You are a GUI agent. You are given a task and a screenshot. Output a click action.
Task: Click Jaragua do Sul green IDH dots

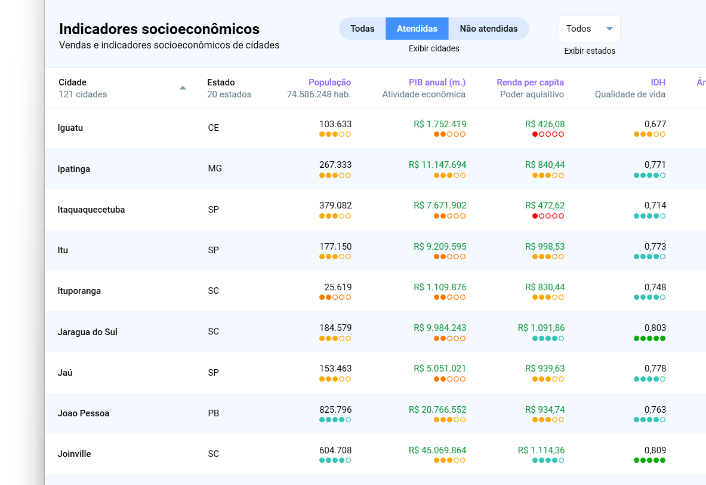pos(649,339)
